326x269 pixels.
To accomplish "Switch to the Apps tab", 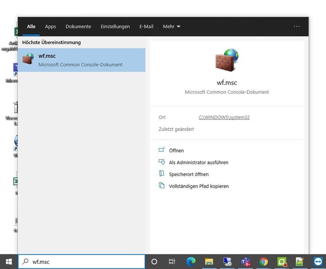I will pyautogui.click(x=51, y=27).
